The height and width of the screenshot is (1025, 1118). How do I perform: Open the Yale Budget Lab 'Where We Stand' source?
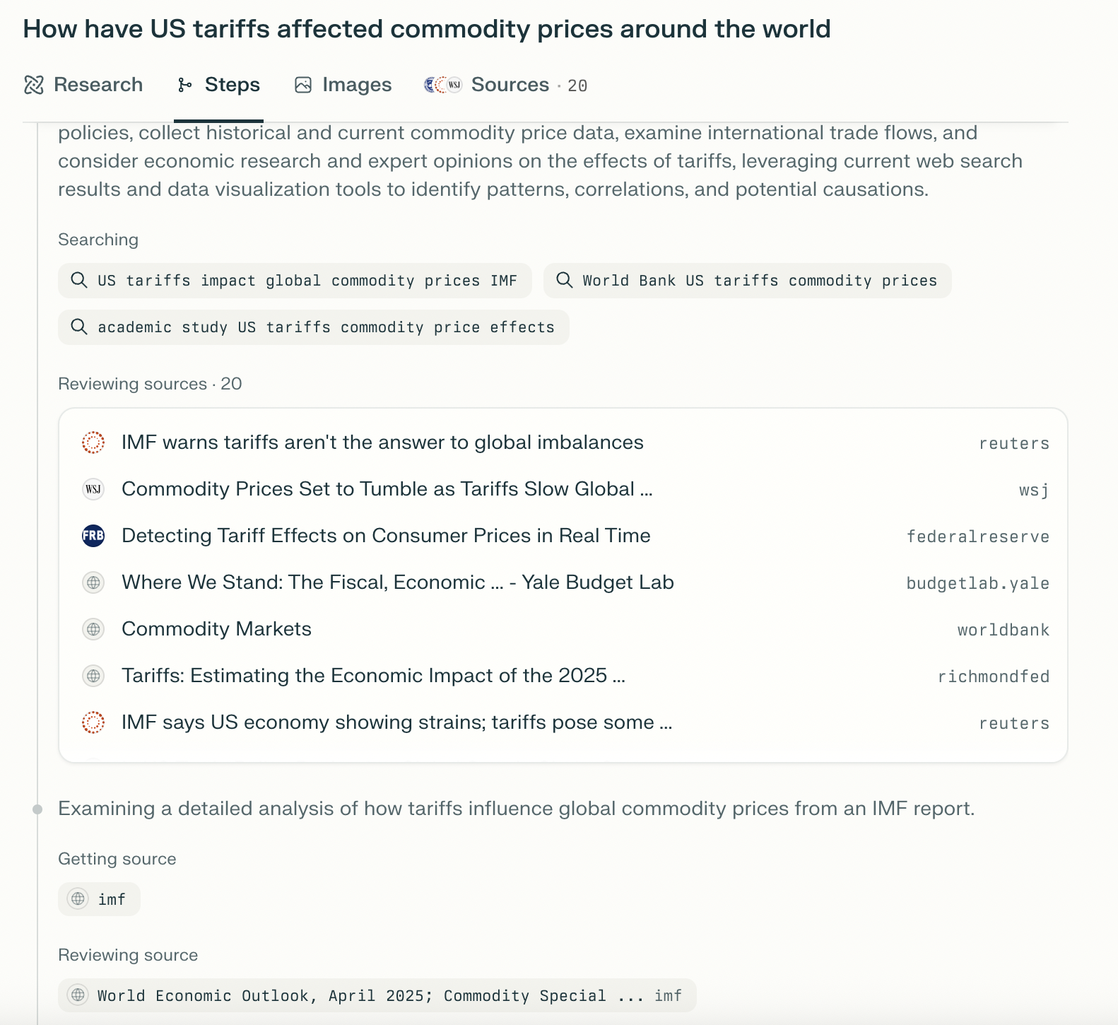(397, 582)
